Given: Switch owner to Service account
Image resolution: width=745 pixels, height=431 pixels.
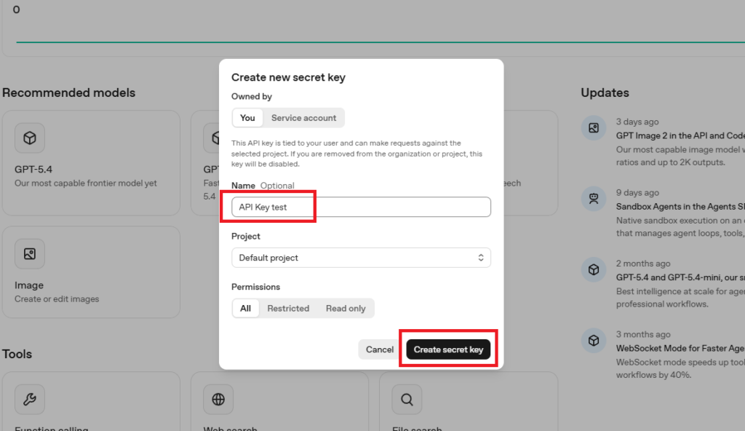Looking at the screenshot, I should click(303, 118).
